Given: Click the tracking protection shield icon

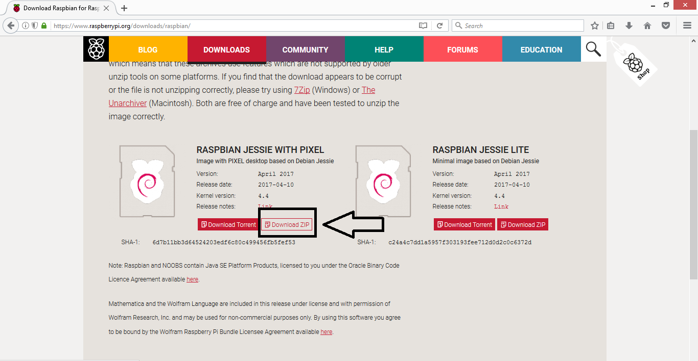Looking at the screenshot, I should (35, 25).
